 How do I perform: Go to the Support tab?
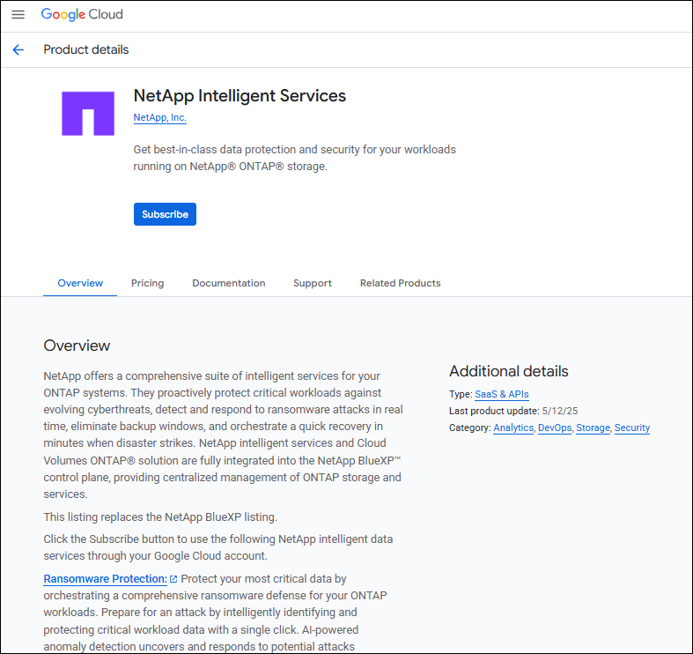click(x=313, y=283)
